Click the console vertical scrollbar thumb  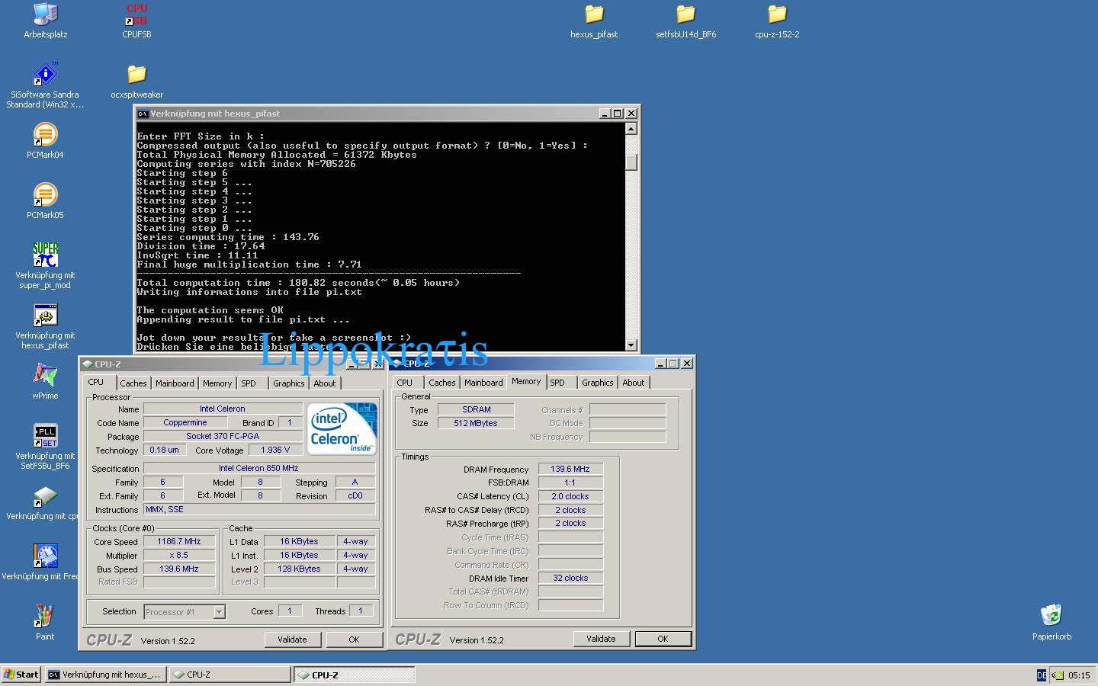[631, 162]
